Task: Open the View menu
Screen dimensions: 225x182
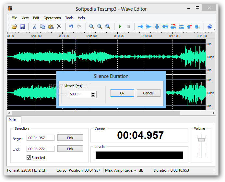Action: click(25, 18)
